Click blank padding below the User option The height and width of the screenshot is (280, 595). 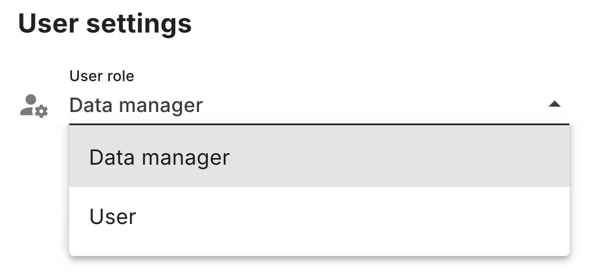coord(319,251)
